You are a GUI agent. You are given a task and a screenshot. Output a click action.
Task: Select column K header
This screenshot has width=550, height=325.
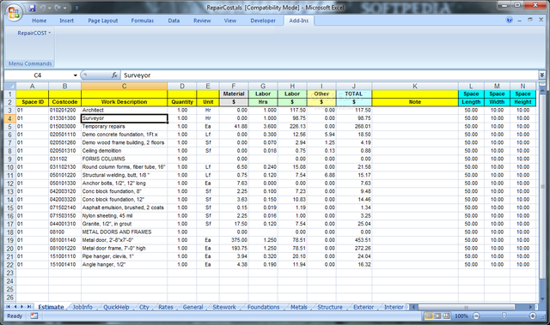415,86
